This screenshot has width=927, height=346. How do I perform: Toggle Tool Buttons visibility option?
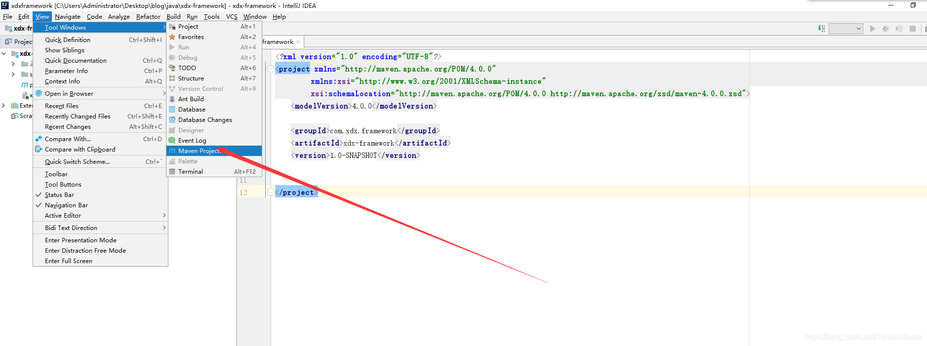(100, 185)
